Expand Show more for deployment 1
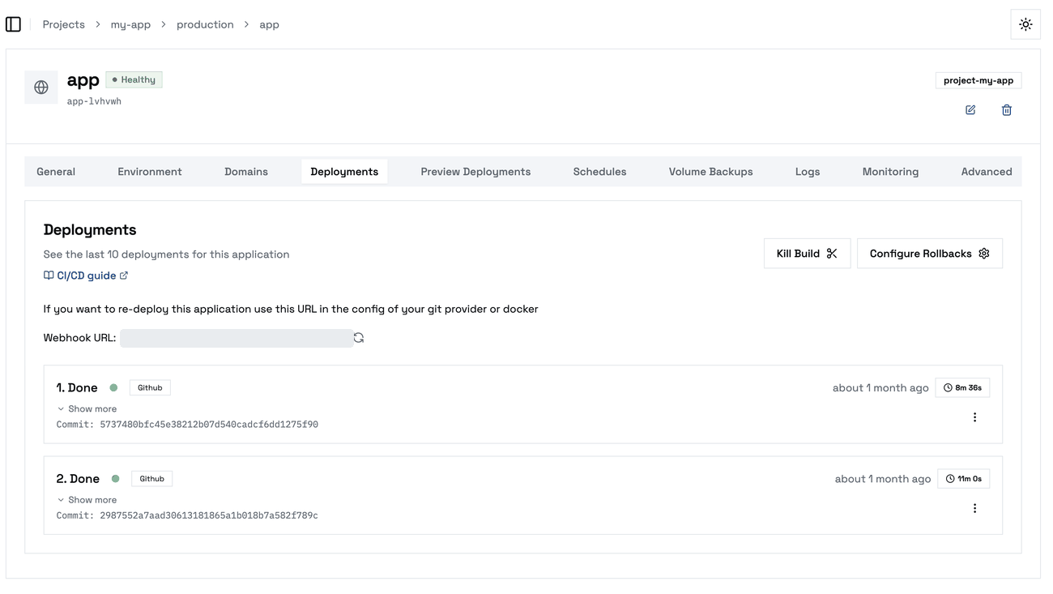The width and height of the screenshot is (1053, 594). pos(87,409)
